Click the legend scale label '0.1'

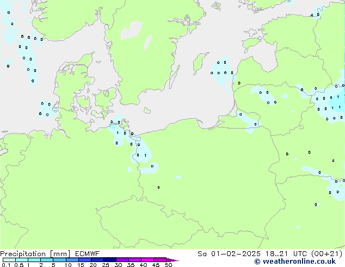pos(6,265)
